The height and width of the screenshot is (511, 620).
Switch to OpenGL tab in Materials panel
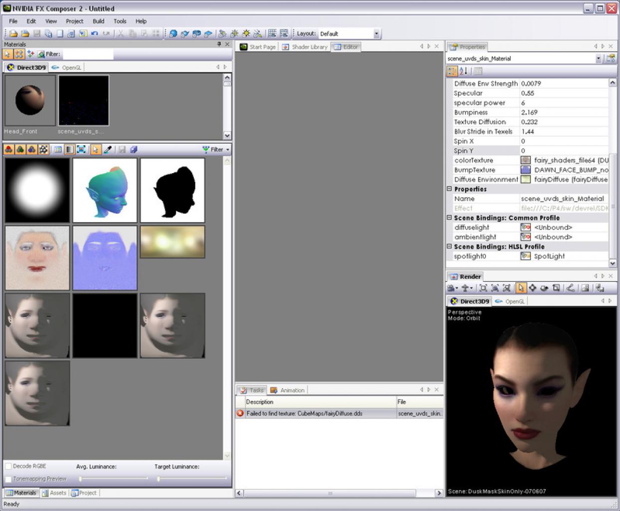click(67, 67)
